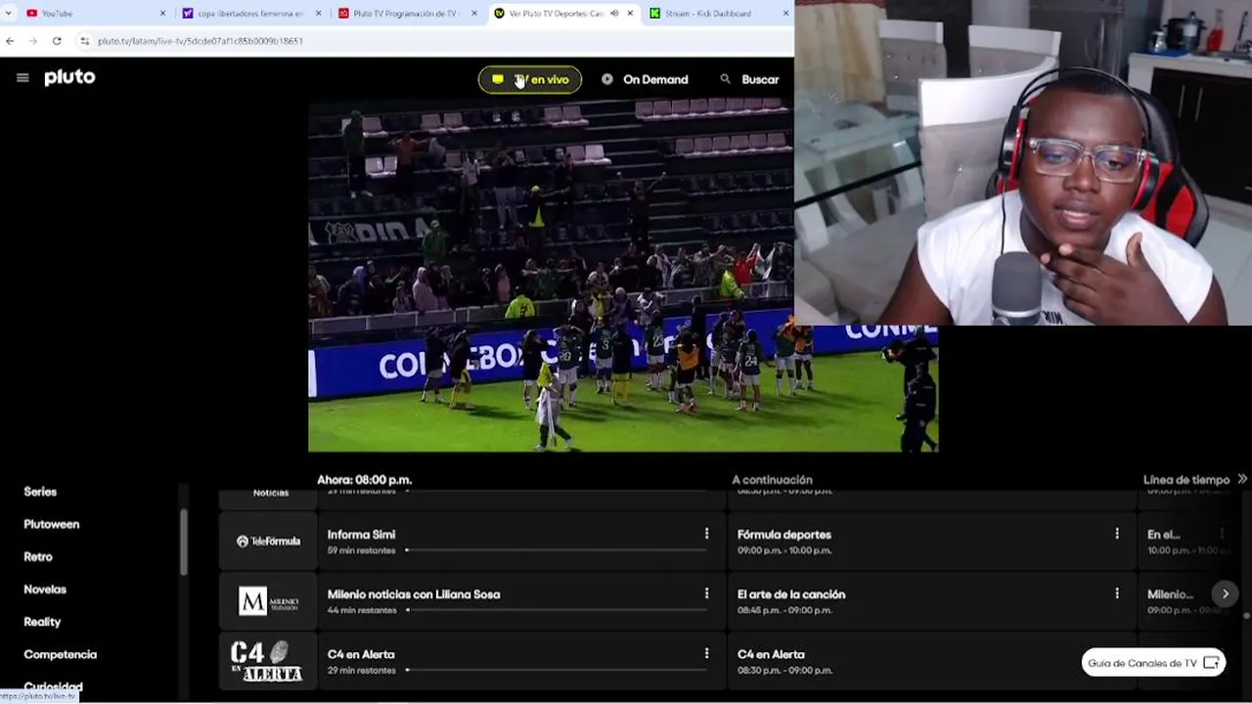Open the Pluto hamburger menu
The height and width of the screenshot is (704, 1252).
(22, 78)
